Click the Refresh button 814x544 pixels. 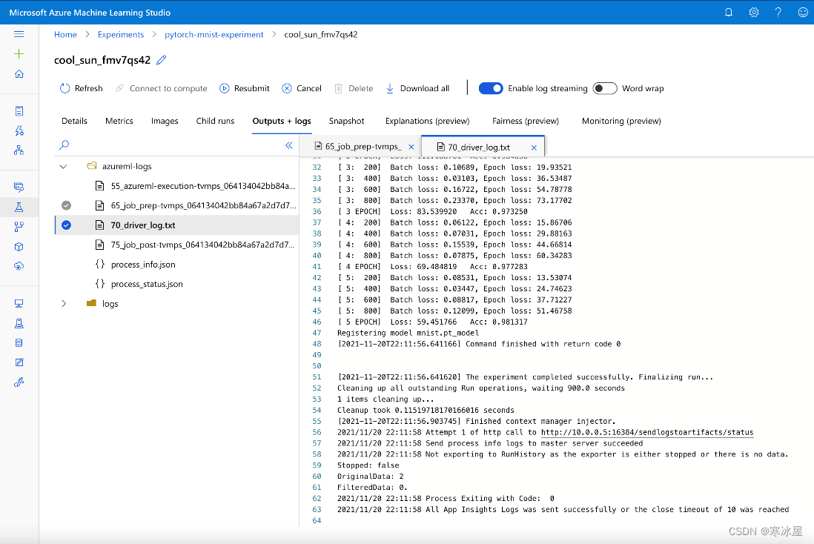click(x=82, y=88)
